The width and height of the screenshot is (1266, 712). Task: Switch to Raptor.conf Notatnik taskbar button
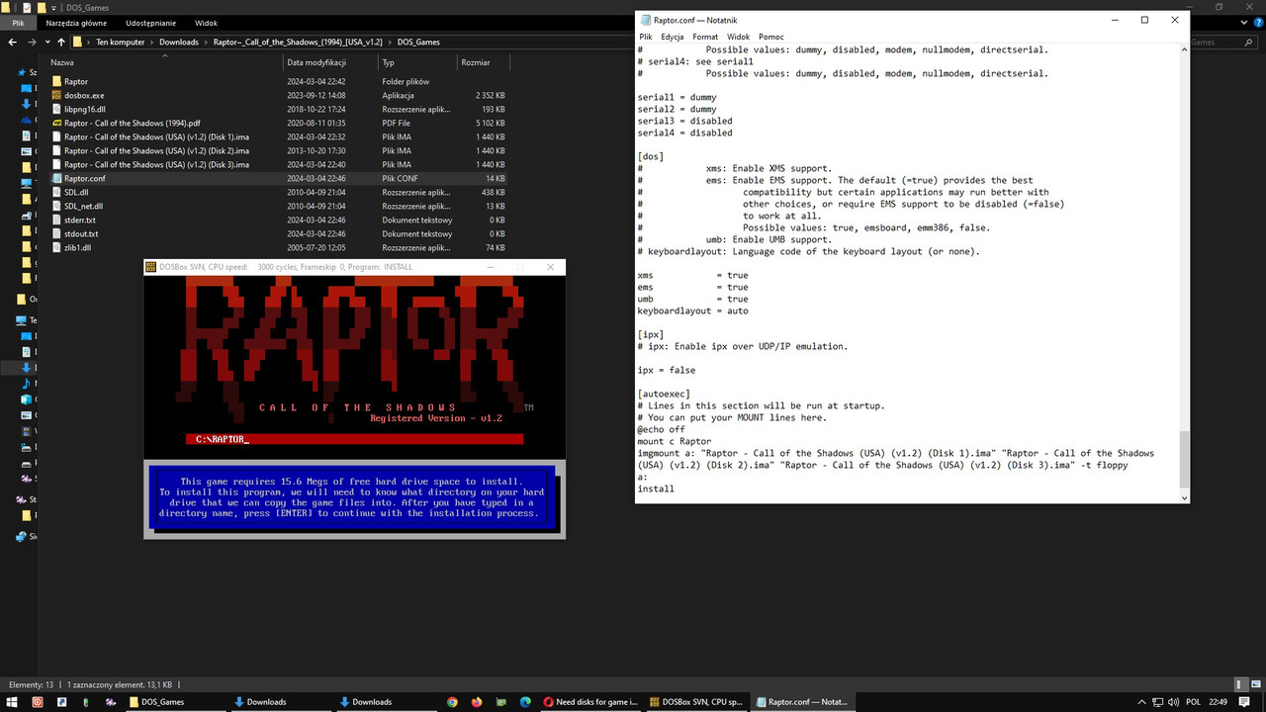point(801,702)
